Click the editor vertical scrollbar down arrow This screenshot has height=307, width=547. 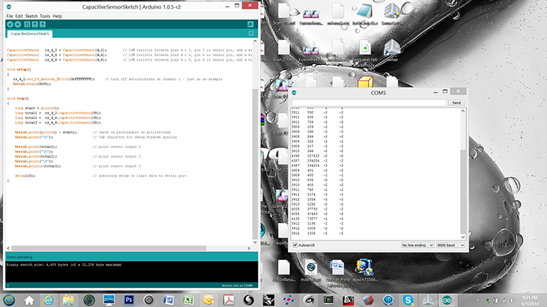point(255,242)
